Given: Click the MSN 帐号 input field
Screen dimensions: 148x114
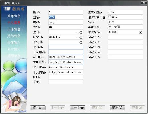Looking at the screenshot, I should 66,62.
